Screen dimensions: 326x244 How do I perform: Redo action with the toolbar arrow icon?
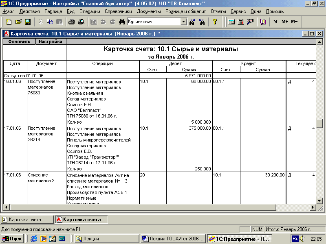(x=112, y=22)
